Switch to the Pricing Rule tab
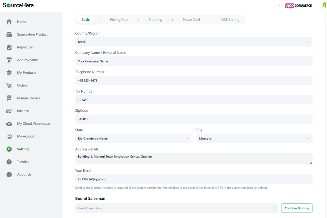 [x=119, y=20]
